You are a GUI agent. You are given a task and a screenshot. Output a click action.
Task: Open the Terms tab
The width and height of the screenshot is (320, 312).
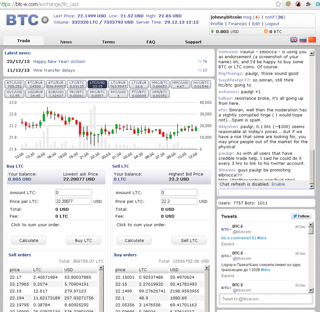click(108, 42)
